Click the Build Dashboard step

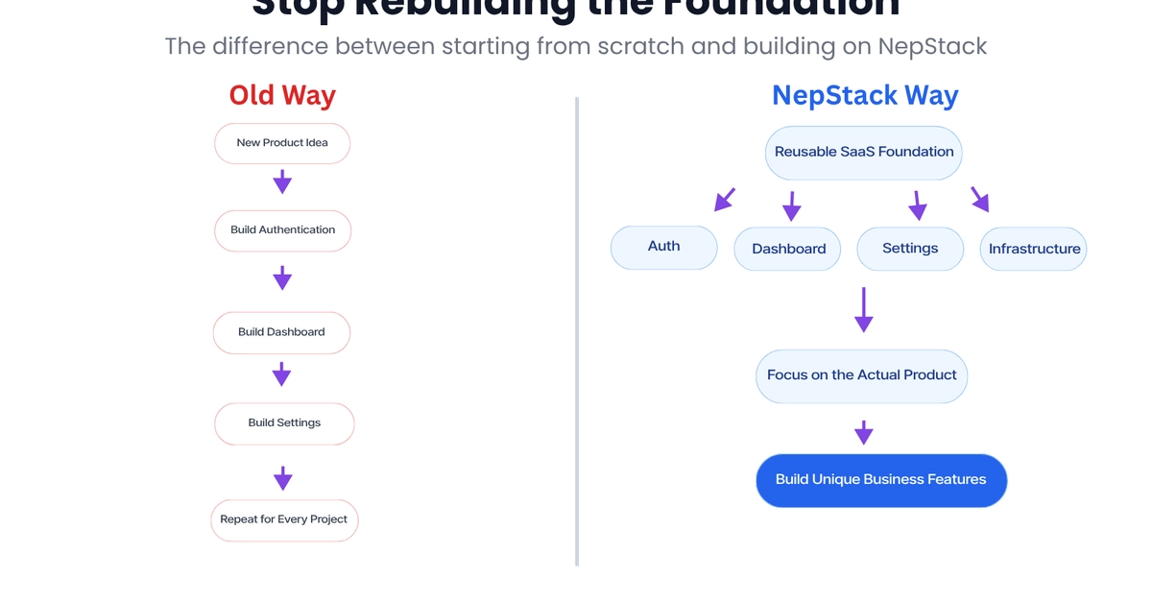point(281,332)
